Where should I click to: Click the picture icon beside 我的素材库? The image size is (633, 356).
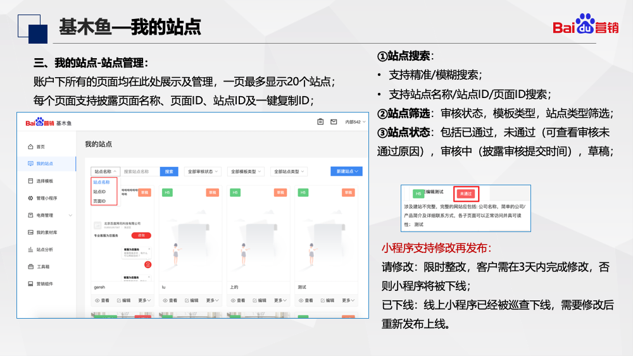30,232
